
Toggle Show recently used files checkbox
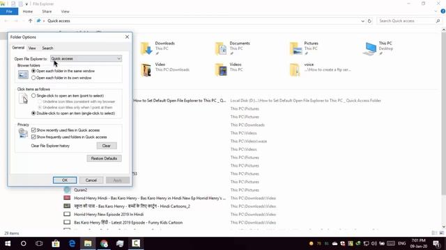[x=33, y=130]
